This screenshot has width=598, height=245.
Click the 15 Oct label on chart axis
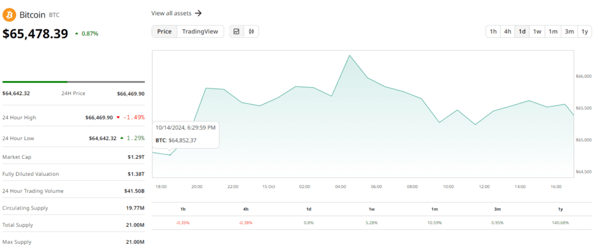pos(269,186)
